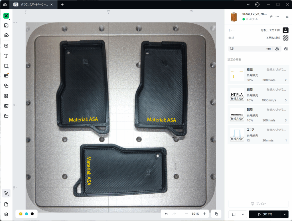Click the プロセス button
Image resolution: width=292 pixels, height=221 pixels.
(x=265, y=214)
